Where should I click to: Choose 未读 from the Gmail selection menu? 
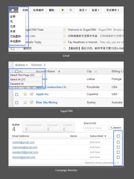(13, 31)
